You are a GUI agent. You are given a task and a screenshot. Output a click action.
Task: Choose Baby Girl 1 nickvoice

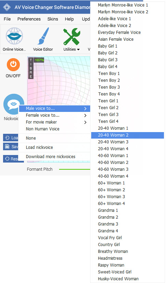pyautogui.click(x=127, y=46)
